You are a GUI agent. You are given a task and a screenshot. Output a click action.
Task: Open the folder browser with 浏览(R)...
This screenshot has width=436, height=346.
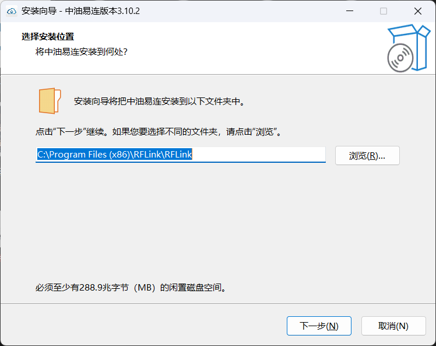coord(367,156)
